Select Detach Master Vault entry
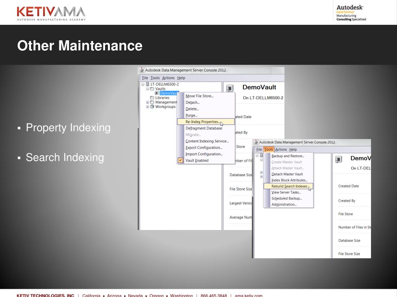Viewport: 397px width, 297px height. pyautogui.click(x=288, y=174)
